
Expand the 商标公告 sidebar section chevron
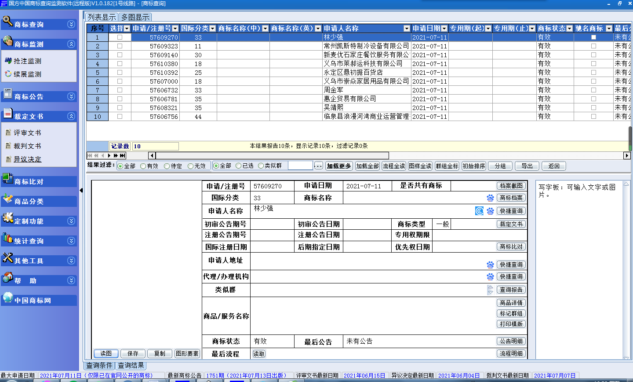(x=71, y=96)
